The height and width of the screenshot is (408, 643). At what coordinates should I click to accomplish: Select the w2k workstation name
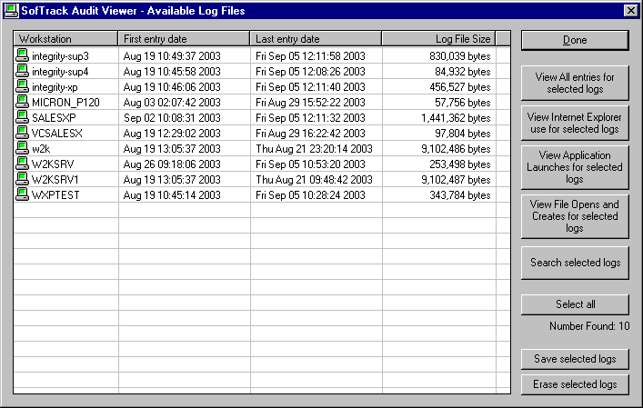click(x=41, y=149)
